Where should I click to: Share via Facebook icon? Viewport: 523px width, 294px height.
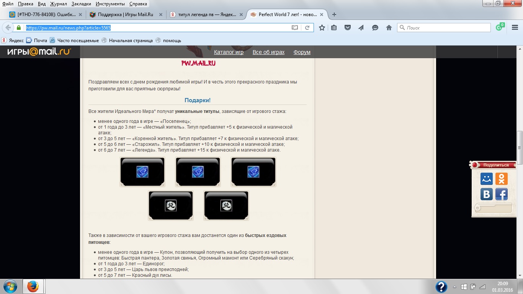tap(502, 194)
